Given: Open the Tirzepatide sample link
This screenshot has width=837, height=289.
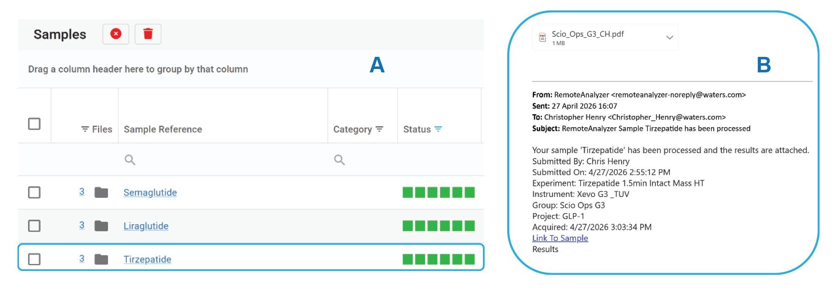Looking at the screenshot, I should click(147, 259).
